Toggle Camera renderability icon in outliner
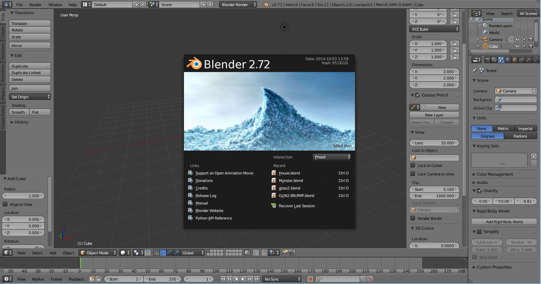541x284 pixels. pyautogui.click(x=531, y=39)
